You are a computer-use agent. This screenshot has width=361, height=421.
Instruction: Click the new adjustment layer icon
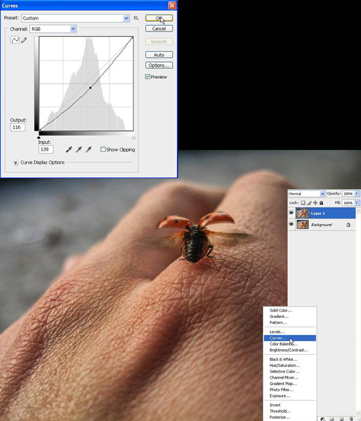click(x=322, y=419)
